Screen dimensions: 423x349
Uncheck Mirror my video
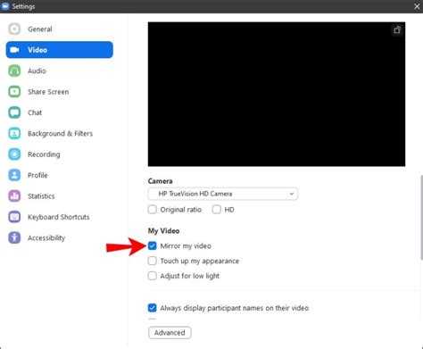[x=153, y=245]
